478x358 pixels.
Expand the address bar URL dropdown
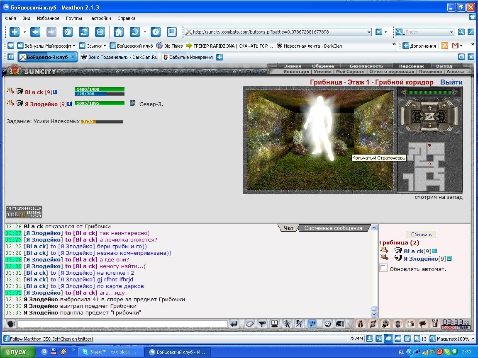click(x=369, y=32)
